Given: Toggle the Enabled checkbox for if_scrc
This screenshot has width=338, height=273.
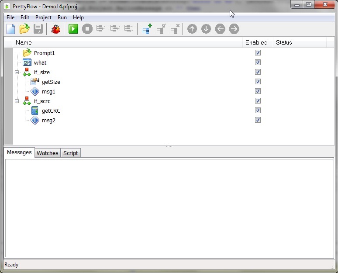Looking at the screenshot, I should tap(258, 101).
